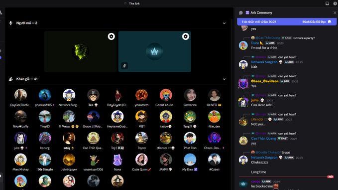Open the Chaos_Davidson username in the chat
This screenshot has height=190, width=338.
pyautogui.click(x=265, y=81)
